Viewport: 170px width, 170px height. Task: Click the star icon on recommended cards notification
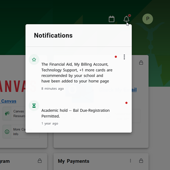coord(34,59)
